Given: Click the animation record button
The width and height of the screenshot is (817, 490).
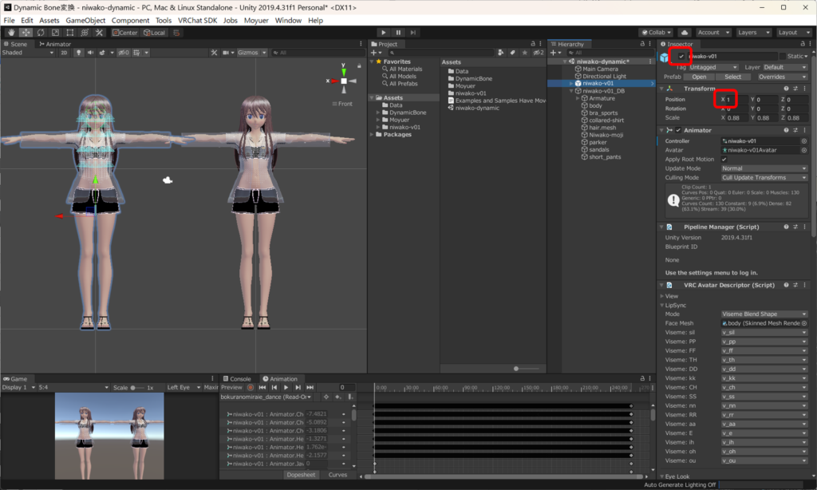Looking at the screenshot, I should 251,388.
